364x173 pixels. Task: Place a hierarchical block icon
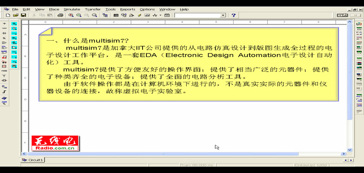tap(4, 87)
